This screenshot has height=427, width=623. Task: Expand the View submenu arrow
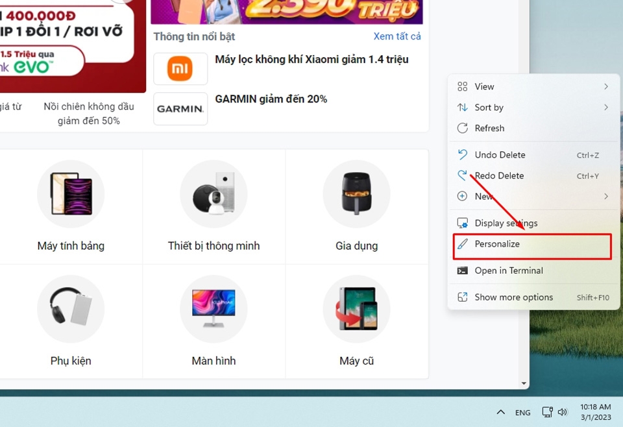click(606, 86)
